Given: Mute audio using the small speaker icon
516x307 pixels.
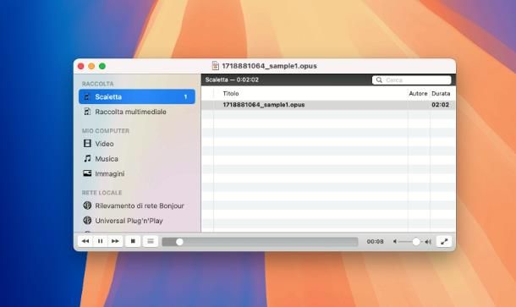Looking at the screenshot, I should click(x=395, y=242).
